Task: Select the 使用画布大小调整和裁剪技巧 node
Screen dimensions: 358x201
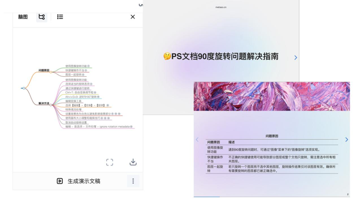Action: 83,118
